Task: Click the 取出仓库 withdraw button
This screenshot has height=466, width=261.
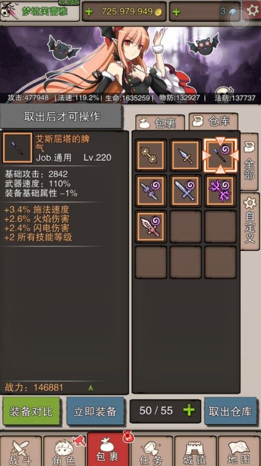Action: pos(231,412)
